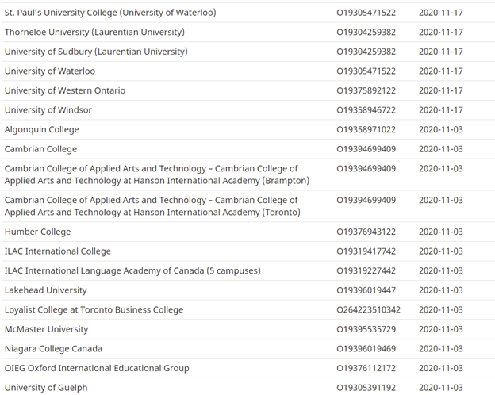The image size is (495, 395).
Task: Select University of Western Ontario name
Action: 65,90
